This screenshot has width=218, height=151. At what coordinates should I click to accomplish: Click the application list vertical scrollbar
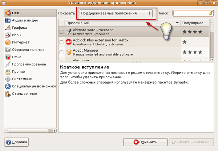tap(212, 40)
